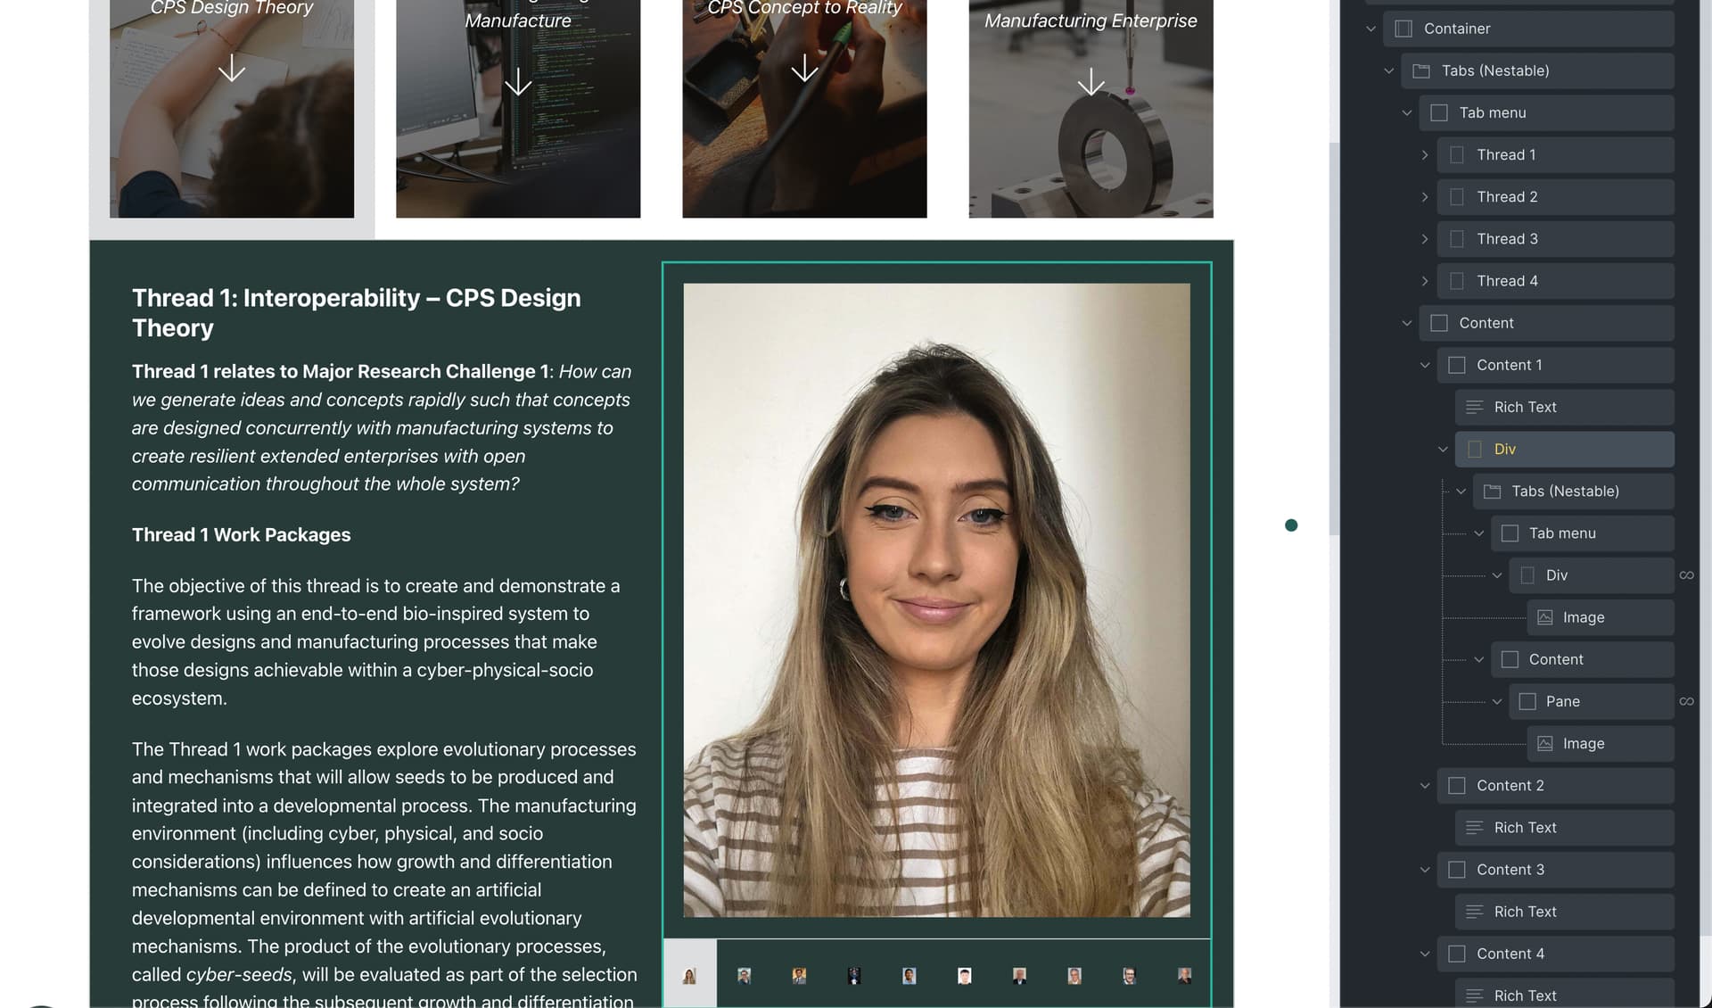Image resolution: width=1712 pixels, height=1008 pixels.
Task: Click the infinity link icon beside Pane
Action: pyautogui.click(x=1686, y=701)
